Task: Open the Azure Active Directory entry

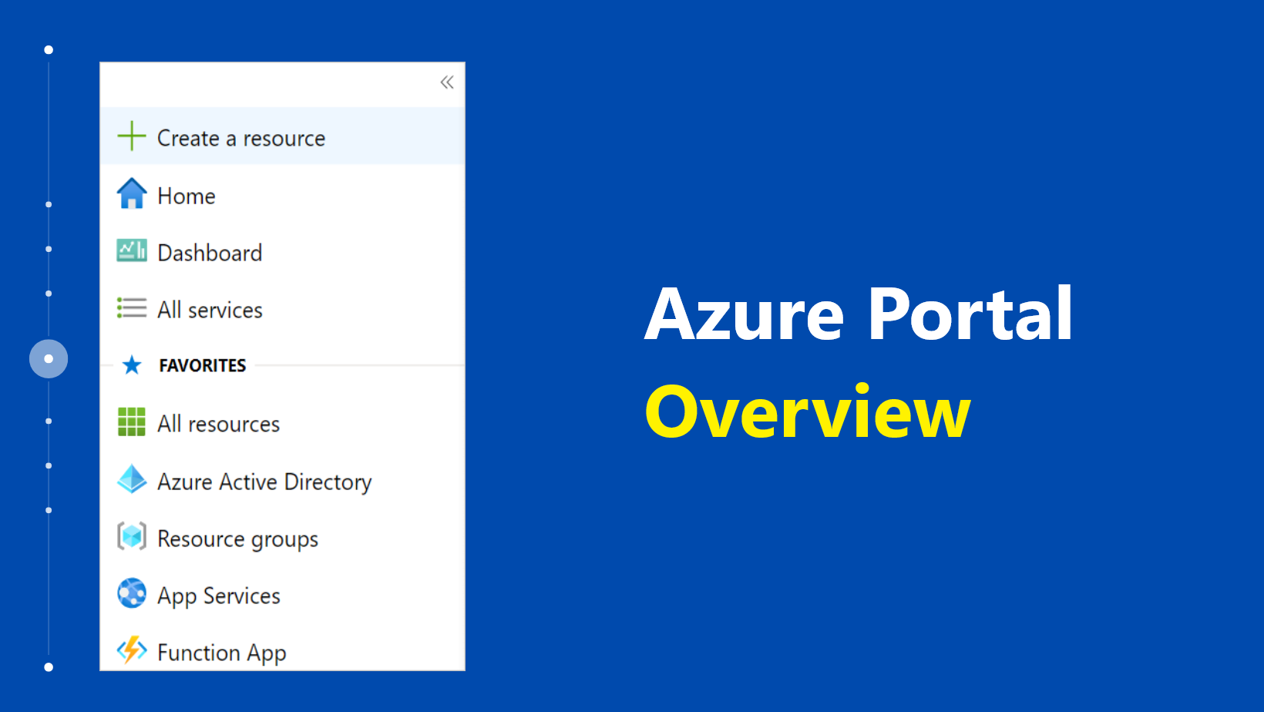Action: coord(264,482)
